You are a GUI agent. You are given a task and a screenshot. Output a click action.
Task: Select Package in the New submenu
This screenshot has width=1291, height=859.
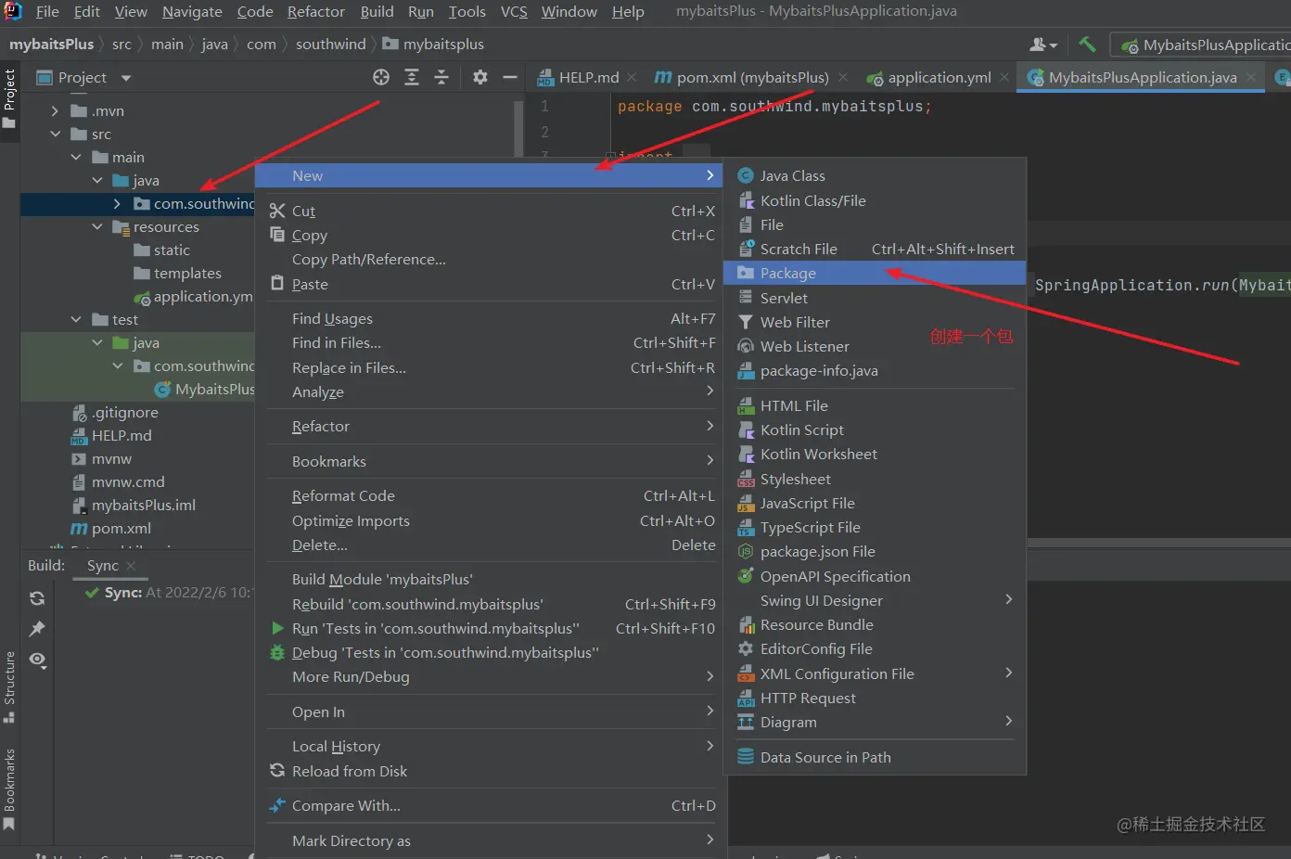click(x=875, y=273)
